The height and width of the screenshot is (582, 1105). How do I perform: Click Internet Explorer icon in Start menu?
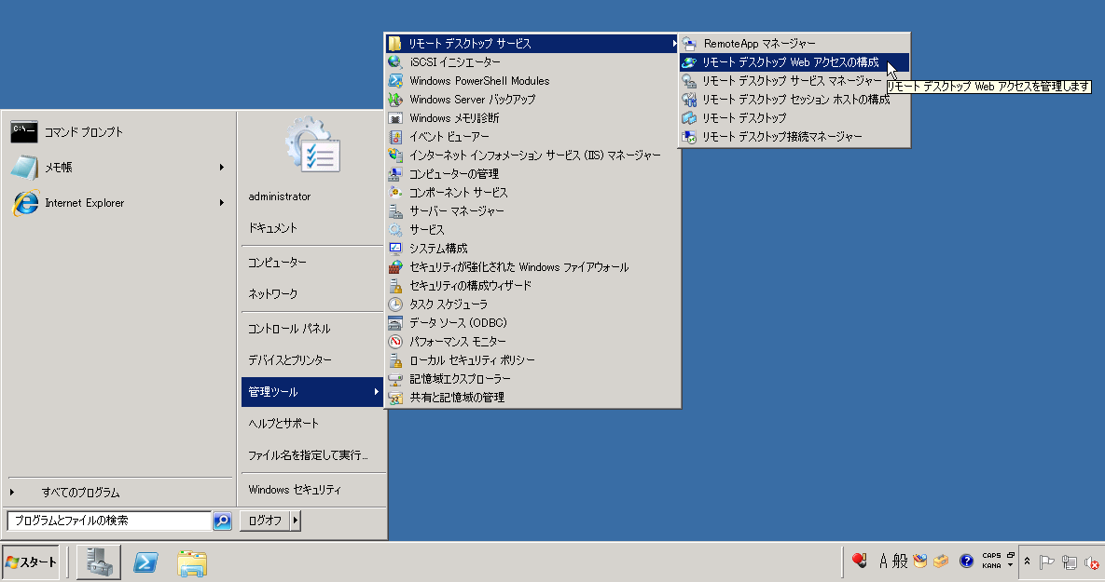25,203
